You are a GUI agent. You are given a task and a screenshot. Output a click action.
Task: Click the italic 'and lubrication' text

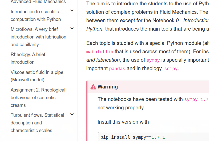pos(103,60)
